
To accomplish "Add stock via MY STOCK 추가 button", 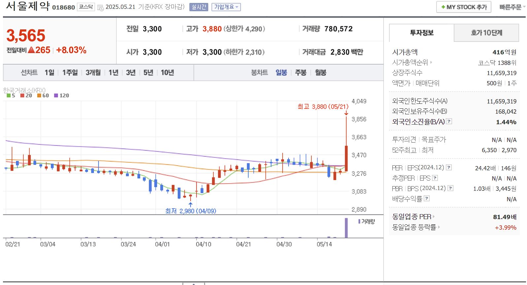I will (x=464, y=7).
